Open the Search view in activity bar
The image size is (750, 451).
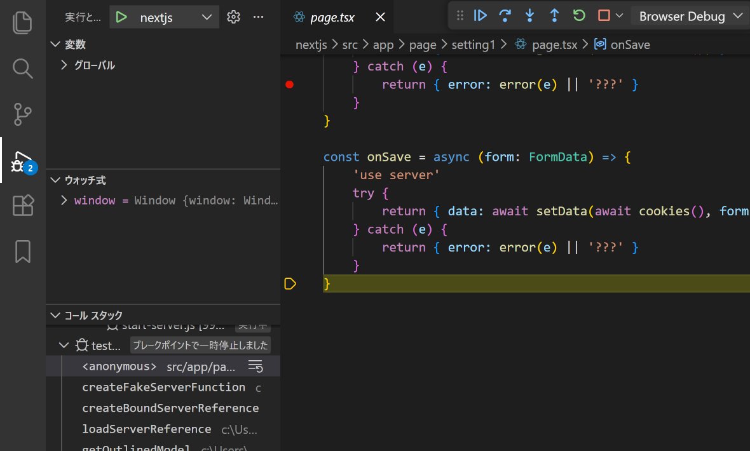[22, 69]
